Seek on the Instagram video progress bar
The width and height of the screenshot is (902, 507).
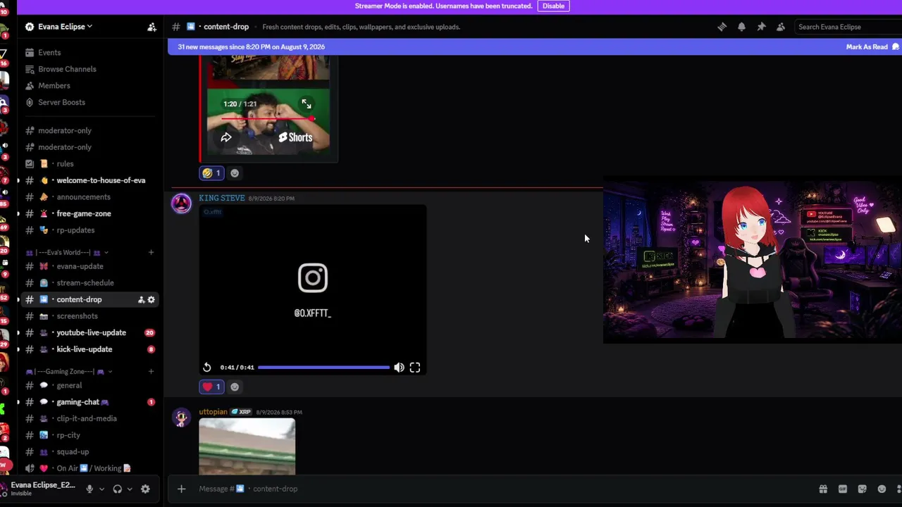pyautogui.click(x=323, y=368)
